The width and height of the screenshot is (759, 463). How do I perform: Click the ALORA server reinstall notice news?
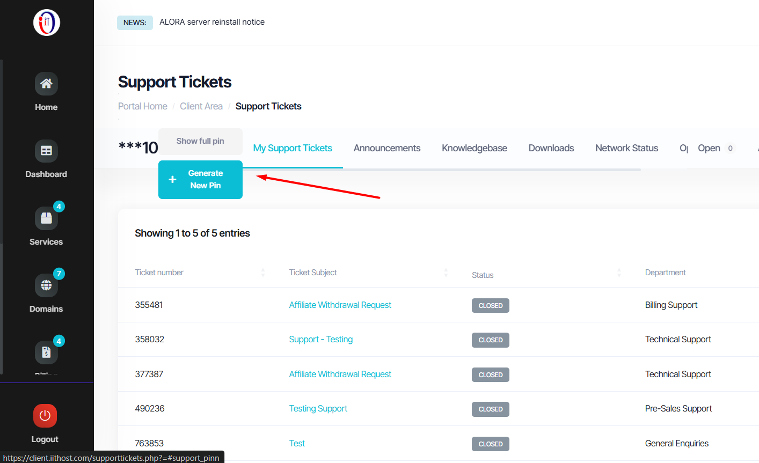coord(212,22)
